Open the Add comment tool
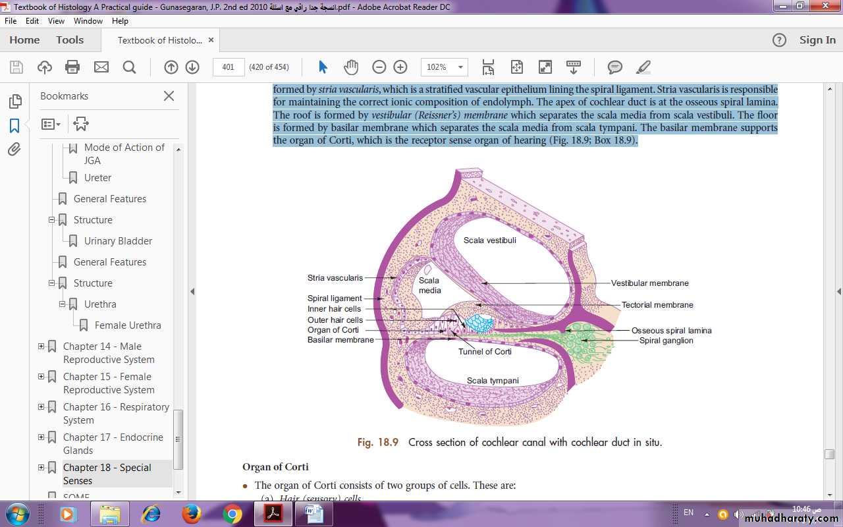Image resolution: width=843 pixels, height=527 pixels. [614, 67]
